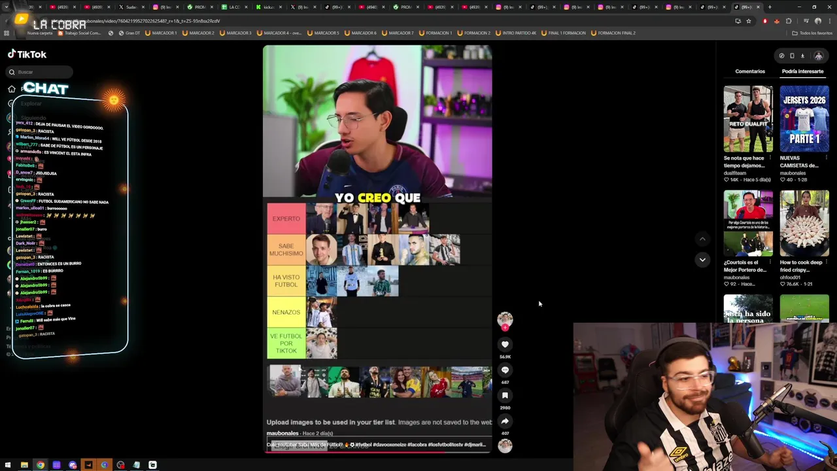Go to the next video arrow

(702, 260)
